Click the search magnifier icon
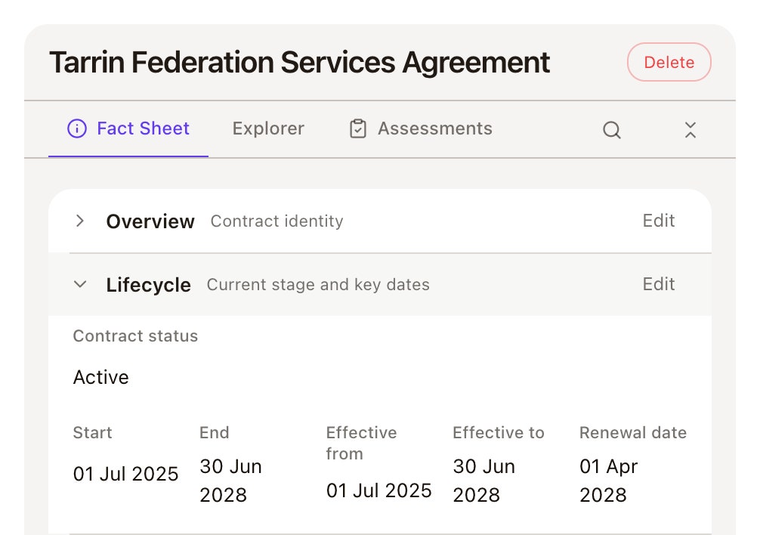This screenshot has height=535, width=760. (x=612, y=130)
